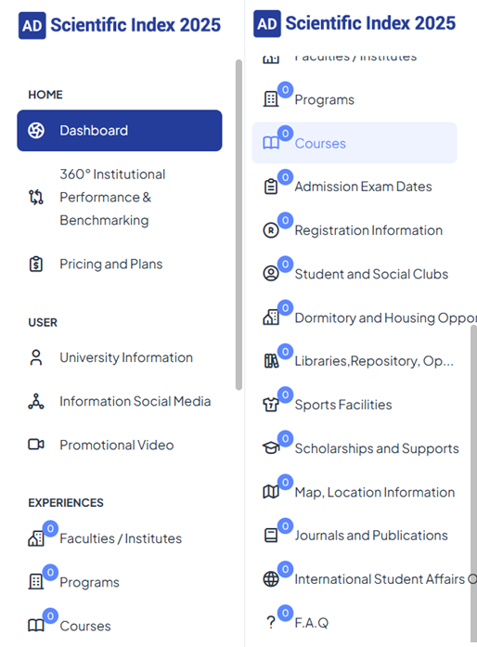This screenshot has height=647, width=477.
Task: Open Admission Exam Dates
Action: [355, 187]
